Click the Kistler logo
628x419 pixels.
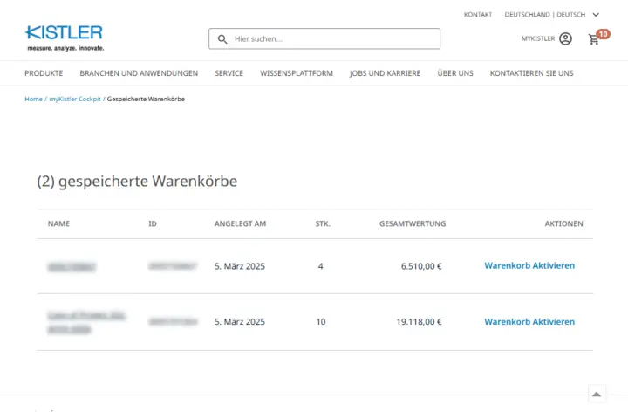[64, 38]
